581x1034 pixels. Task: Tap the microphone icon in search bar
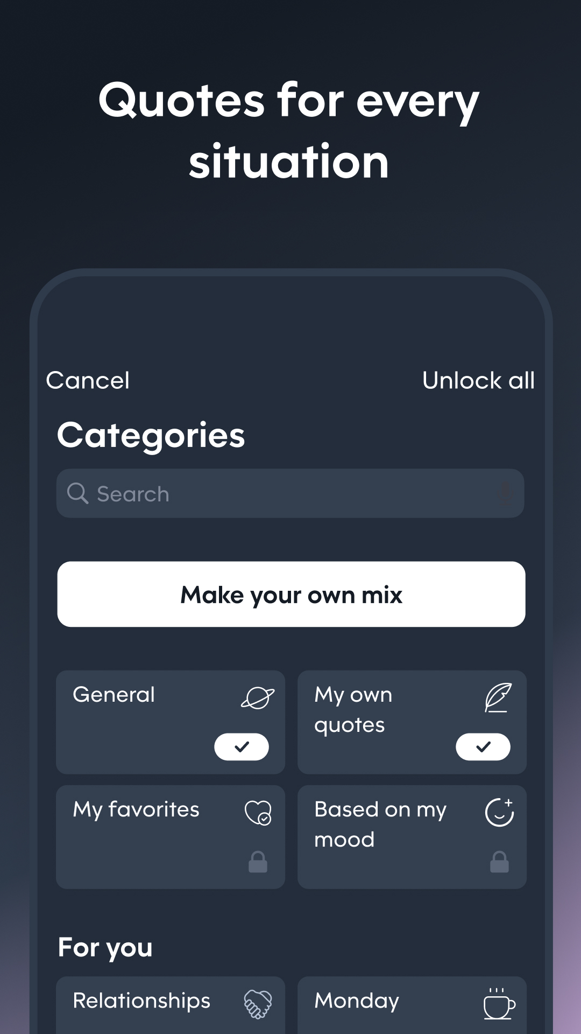click(505, 493)
